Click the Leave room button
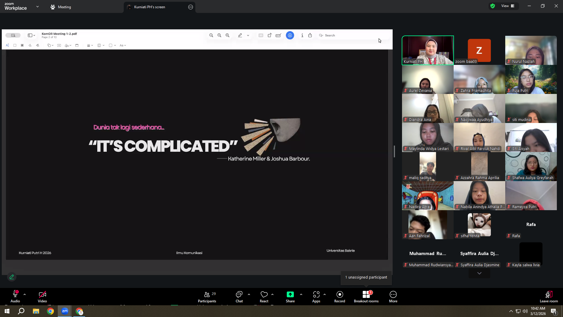The image size is (563, 317). tap(549, 296)
